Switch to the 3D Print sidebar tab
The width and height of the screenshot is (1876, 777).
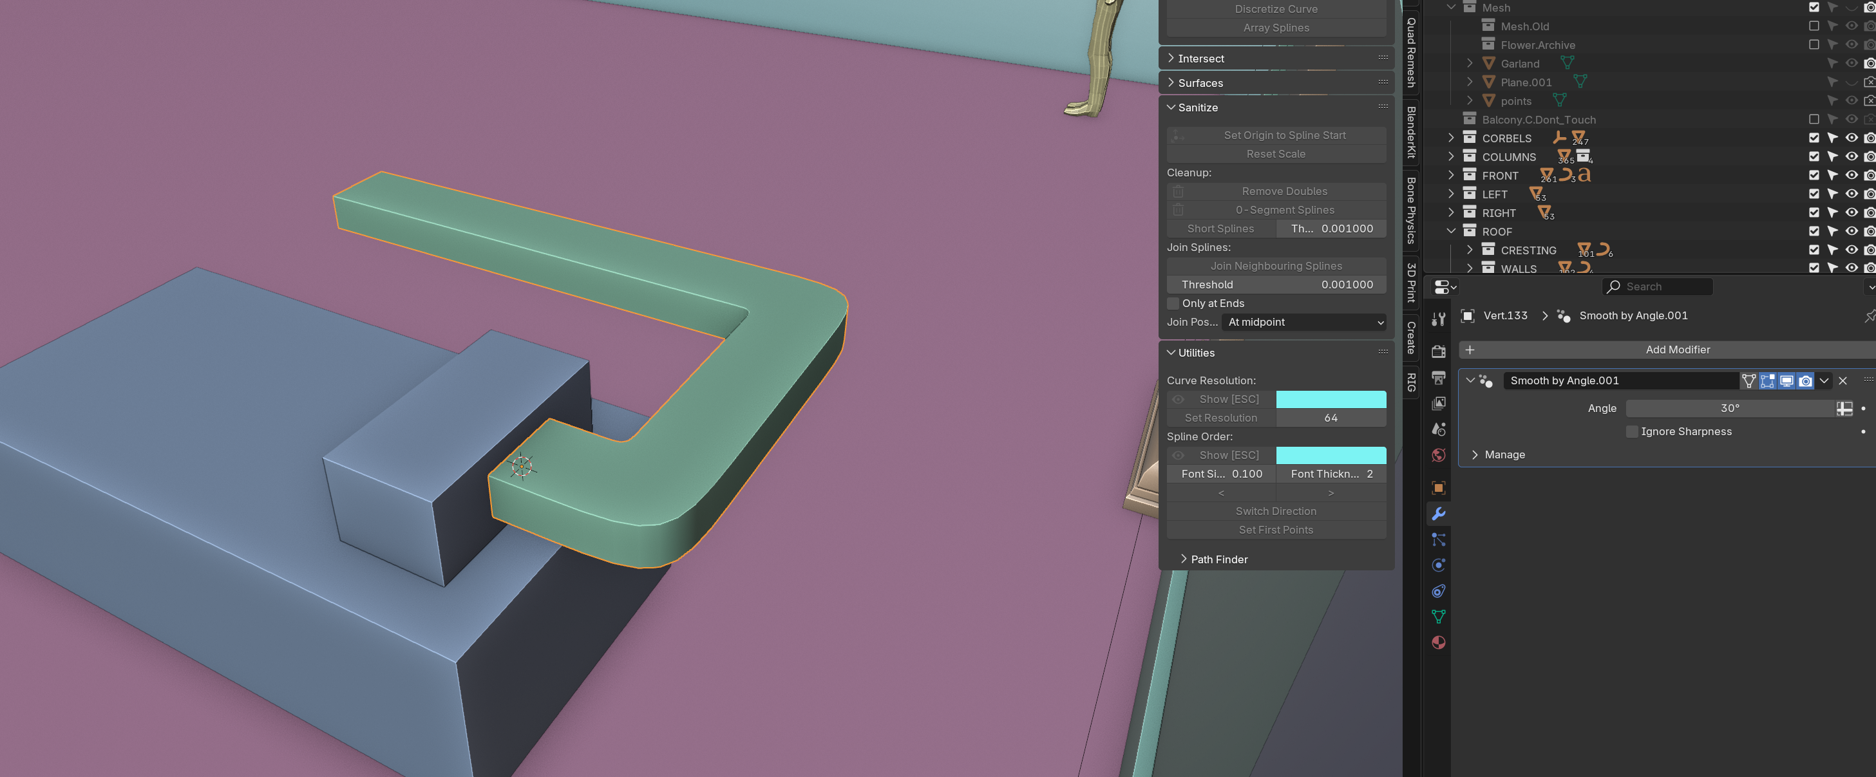coord(1410,283)
